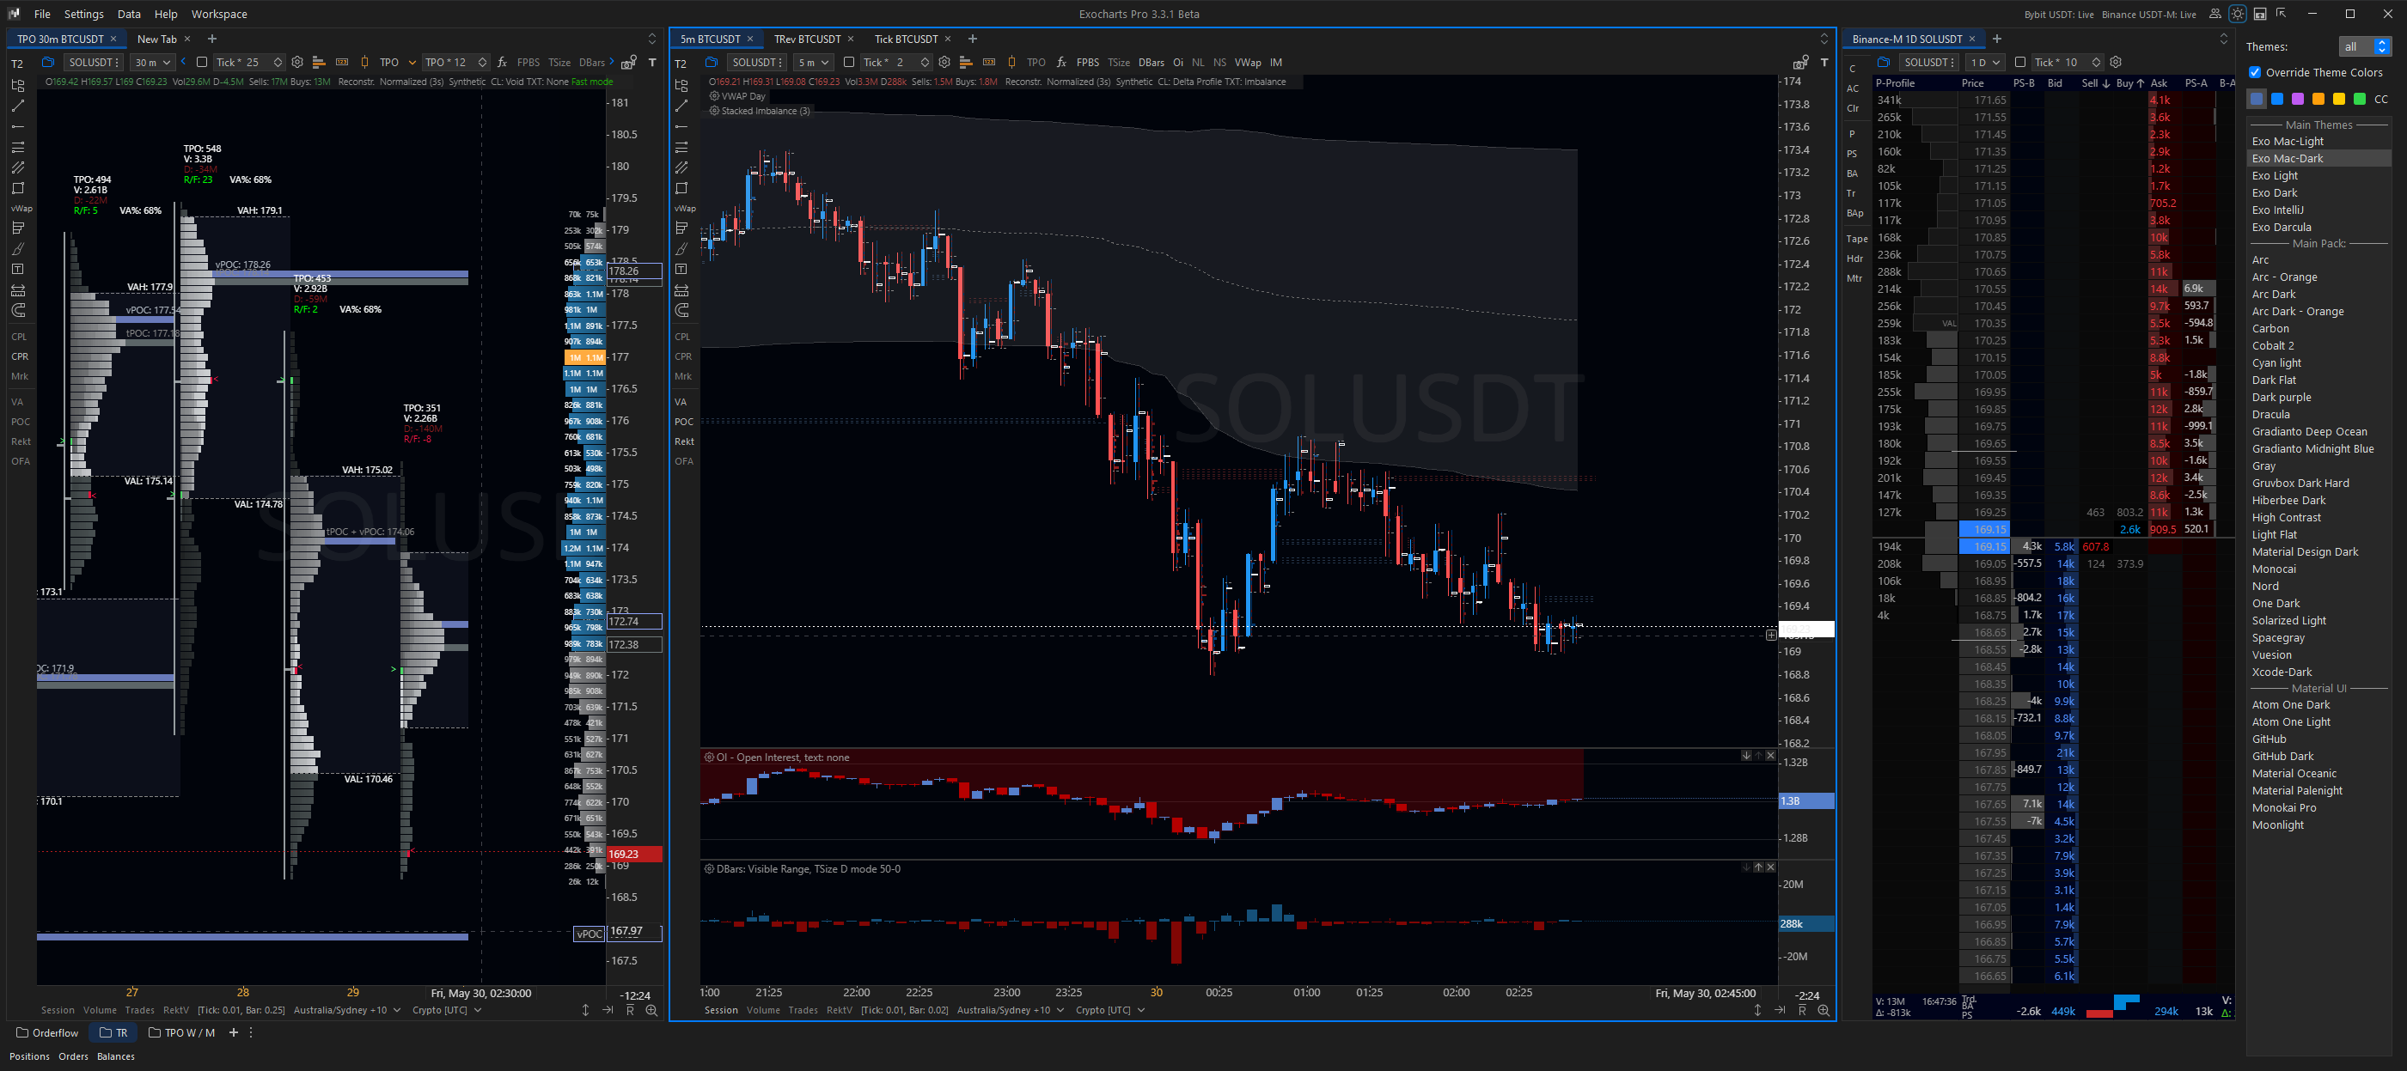Click zoom magnifier icon at 5m chart bottom
The height and width of the screenshot is (1071, 2407).
click(x=1823, y=1010)
